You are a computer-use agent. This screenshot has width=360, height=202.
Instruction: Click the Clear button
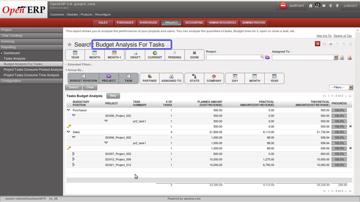pos(90,87)
